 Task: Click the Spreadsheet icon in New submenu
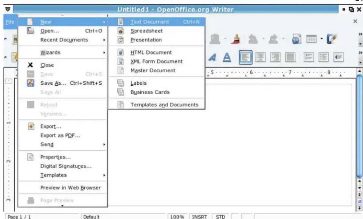(x=121, y=31)
